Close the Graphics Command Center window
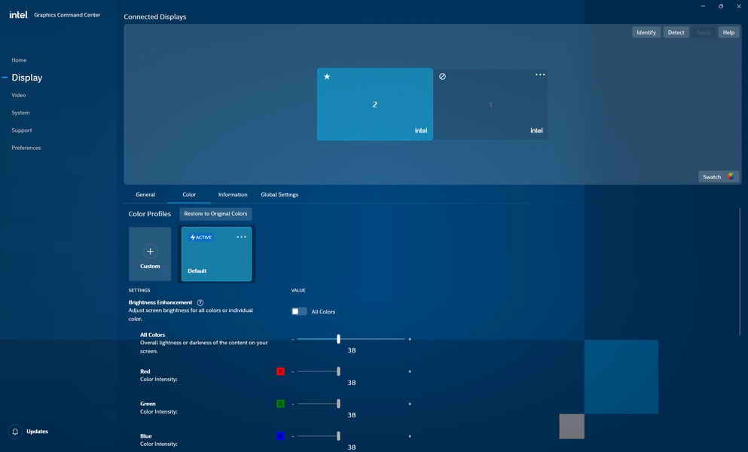Image resolution: width=748 pixels, height=452 pixels. (x=739, y=6)
